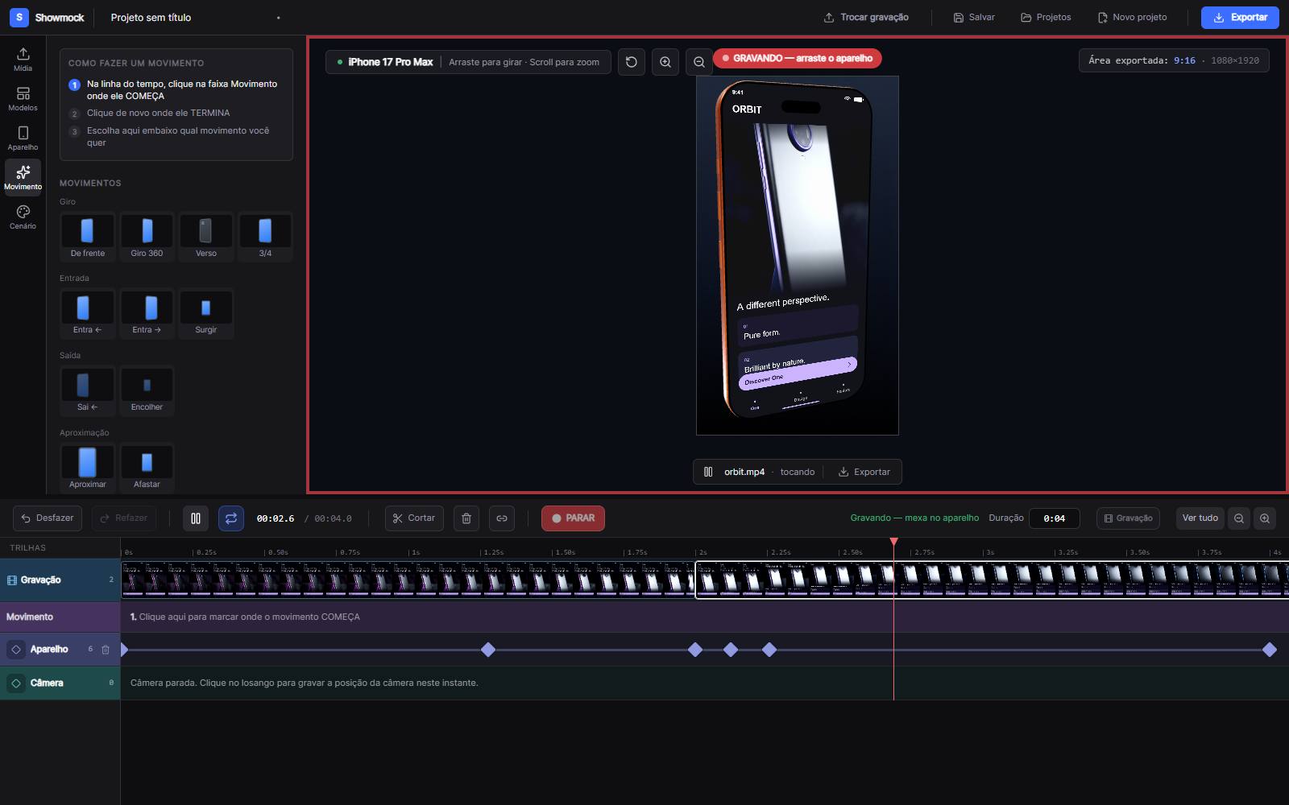Open the Aparelho sidebar panel
1289x805 pixels.
point(23,138)
